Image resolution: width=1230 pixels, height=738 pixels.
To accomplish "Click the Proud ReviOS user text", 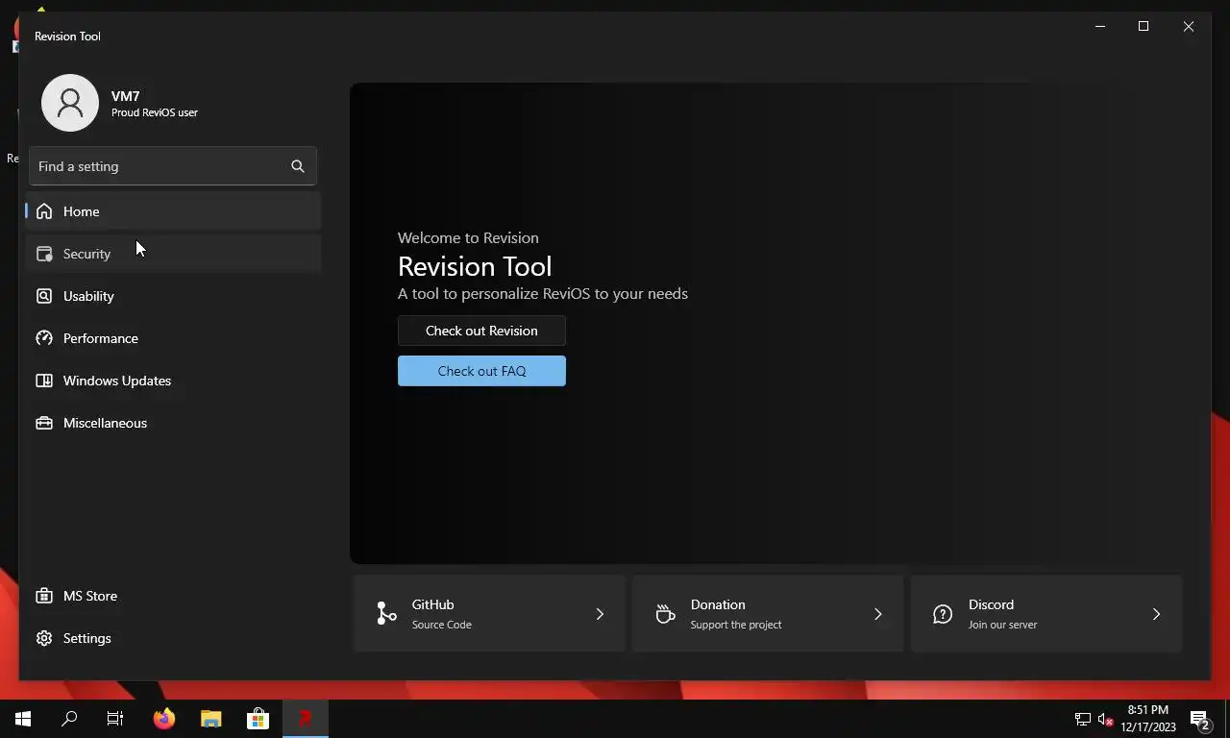I will [x=155, y=112].
